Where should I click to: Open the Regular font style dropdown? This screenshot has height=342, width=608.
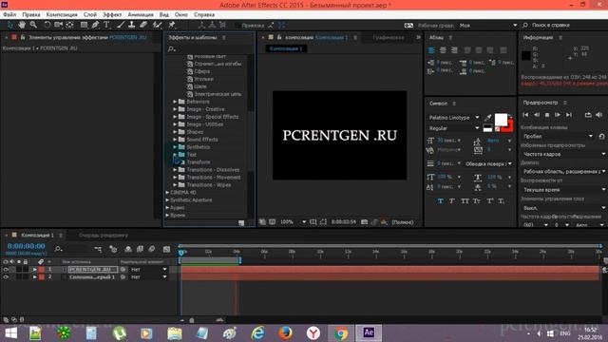coord(454,128)
